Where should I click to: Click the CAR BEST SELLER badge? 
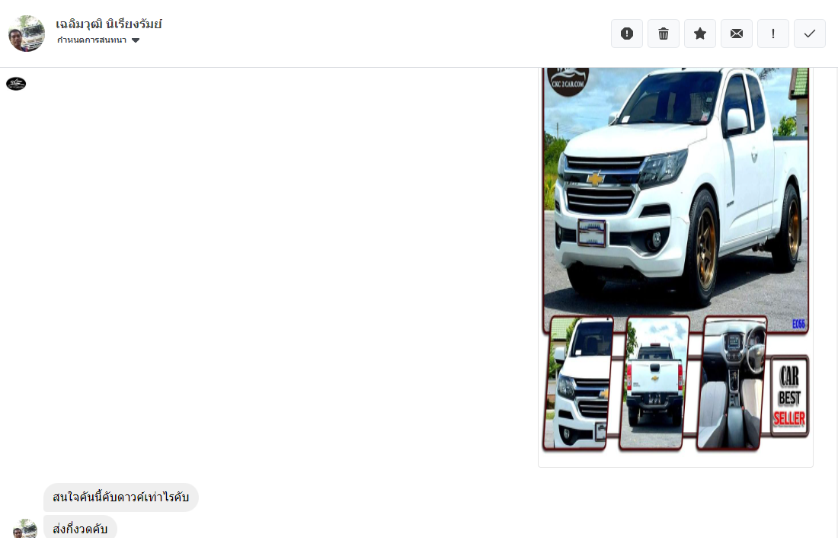[789, 396]
